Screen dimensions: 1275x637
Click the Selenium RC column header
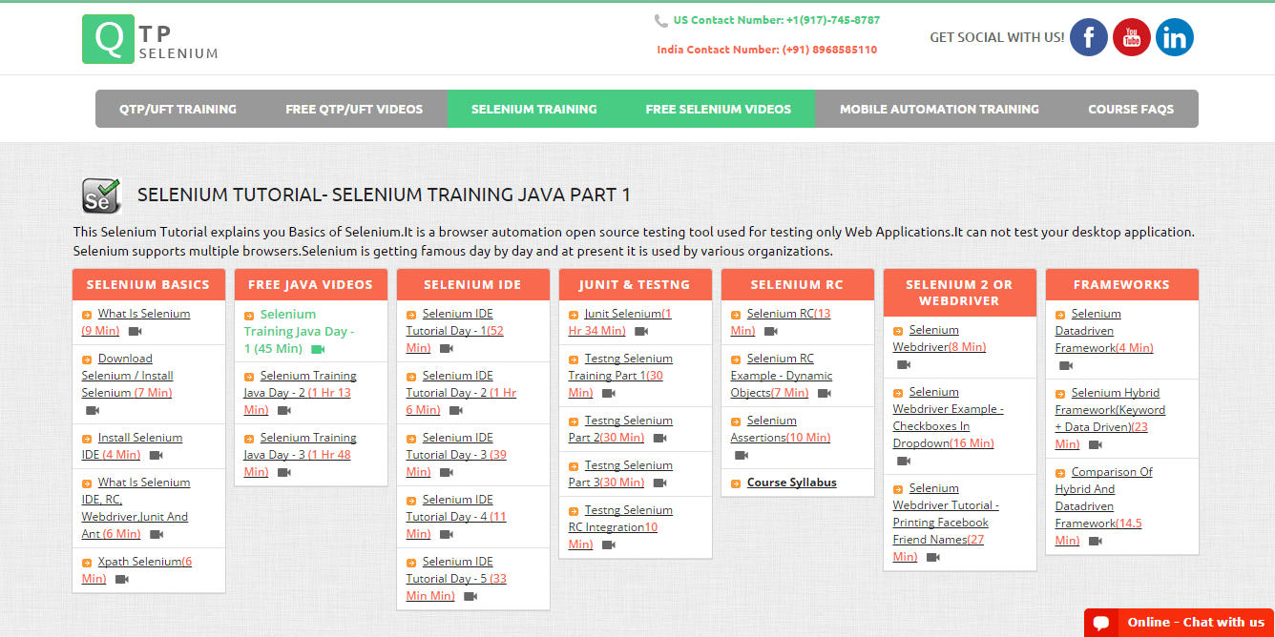click(797, 284)
